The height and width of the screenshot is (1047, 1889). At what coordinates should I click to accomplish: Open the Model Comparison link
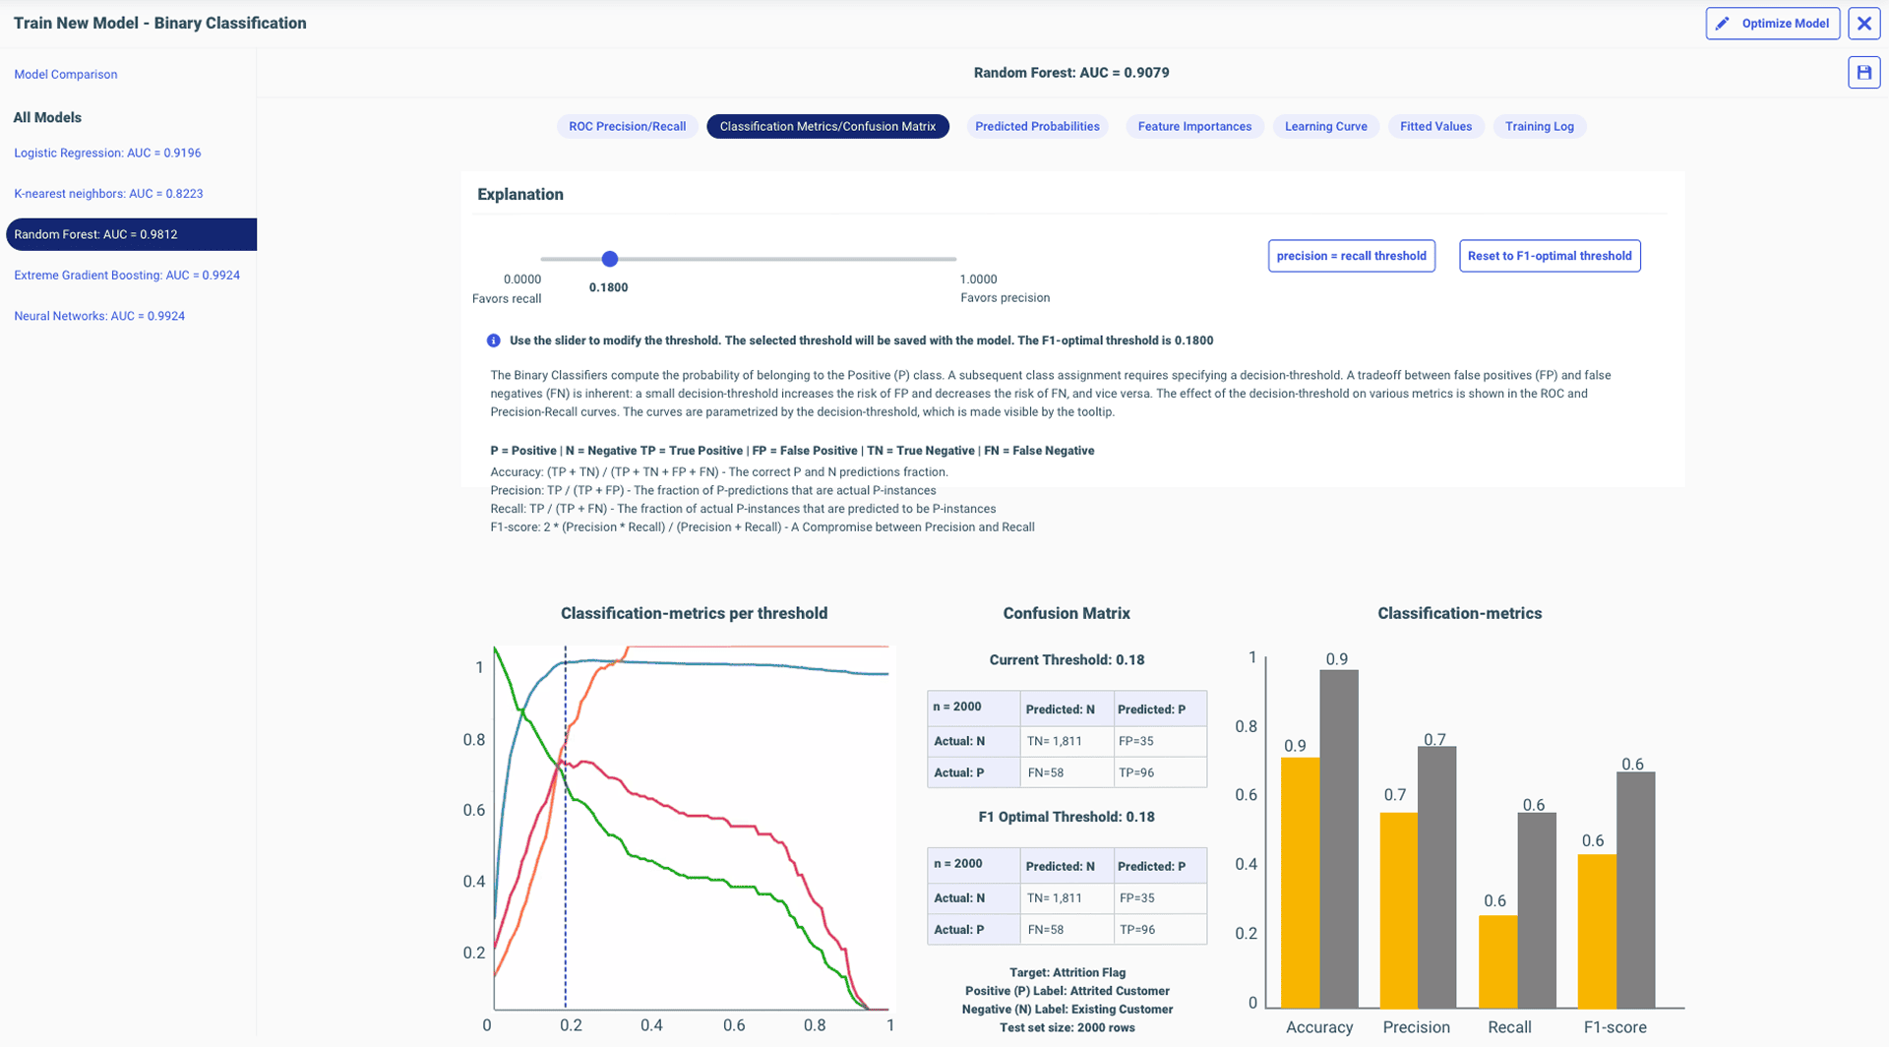coord(66,75)
